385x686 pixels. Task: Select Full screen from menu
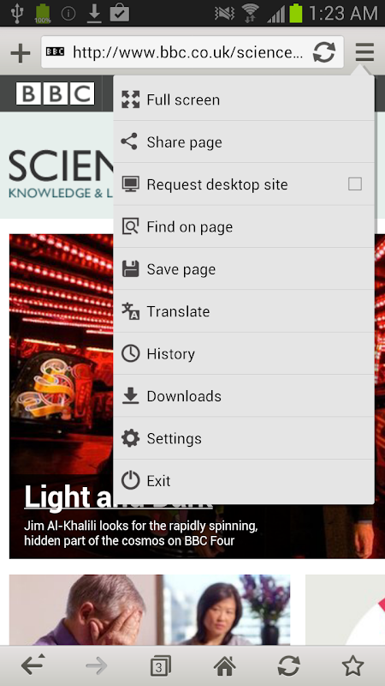244,99
